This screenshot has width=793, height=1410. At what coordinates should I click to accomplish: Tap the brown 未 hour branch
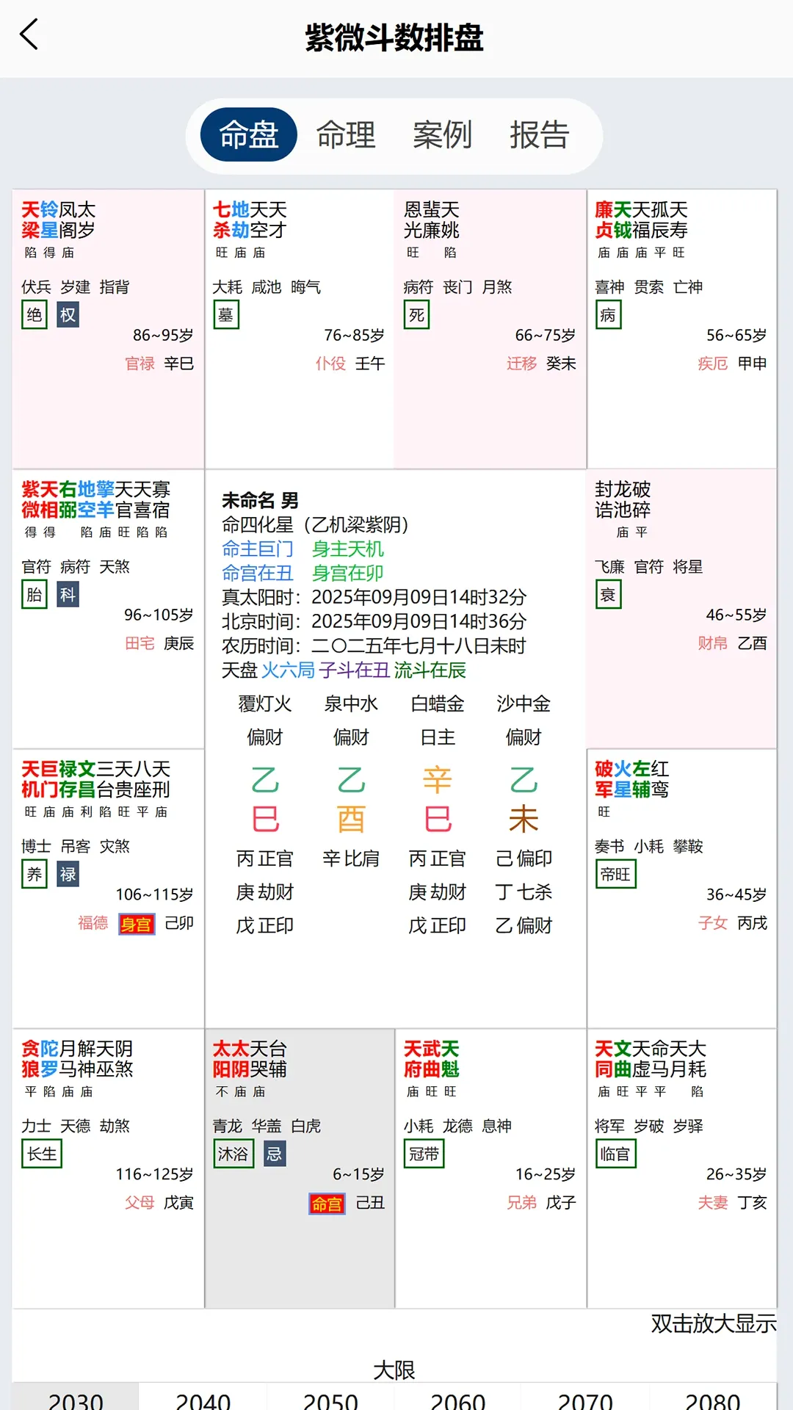(524, 820)
